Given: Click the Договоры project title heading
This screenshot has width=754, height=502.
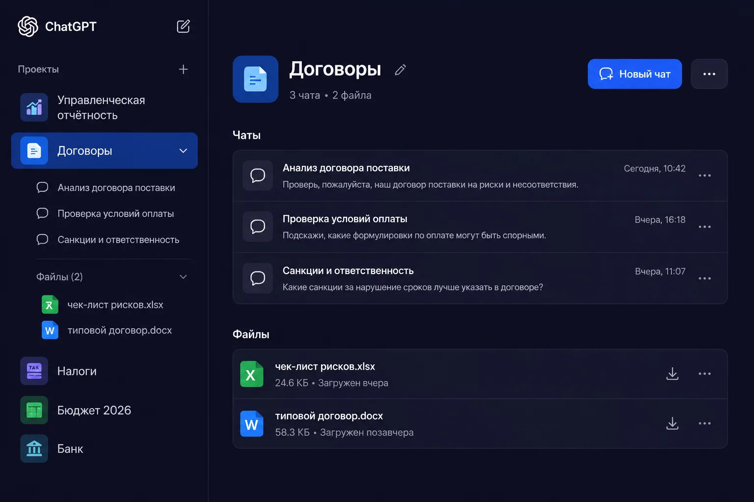Looking at the screenshot, I should (335, 69).
